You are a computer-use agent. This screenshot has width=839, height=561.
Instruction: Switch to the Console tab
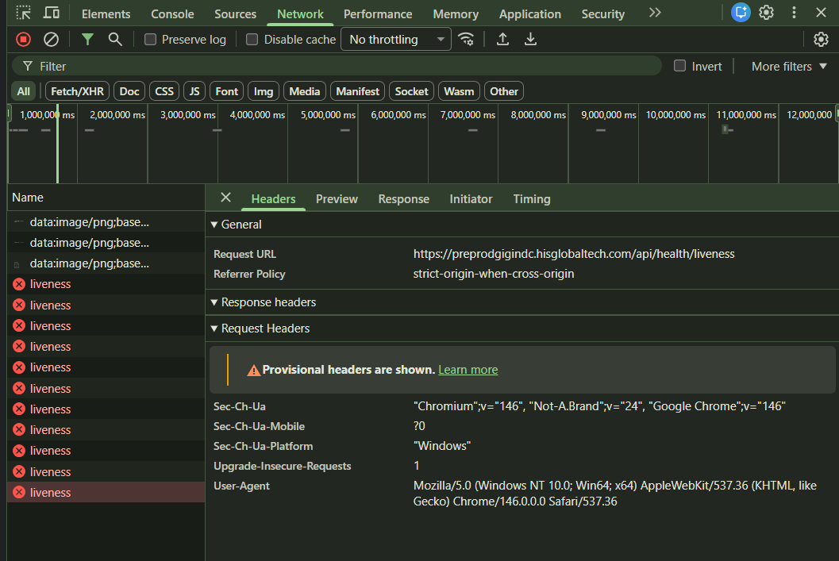(172, 14)
